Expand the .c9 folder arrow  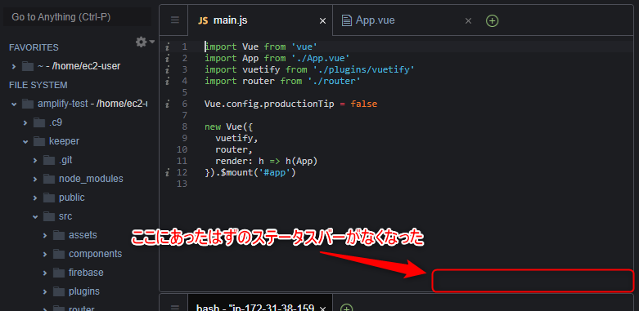25,122
